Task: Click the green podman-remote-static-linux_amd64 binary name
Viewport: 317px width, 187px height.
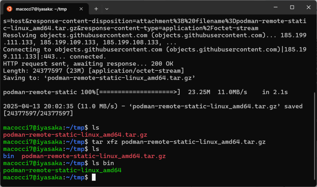Action: click(x=62, y=170)
